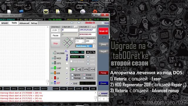Click the Sleep button

[103, 44]
